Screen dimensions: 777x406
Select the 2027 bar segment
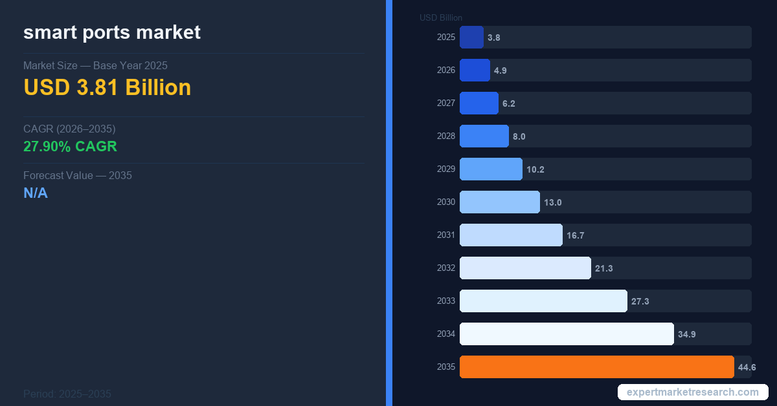[479, 103]
